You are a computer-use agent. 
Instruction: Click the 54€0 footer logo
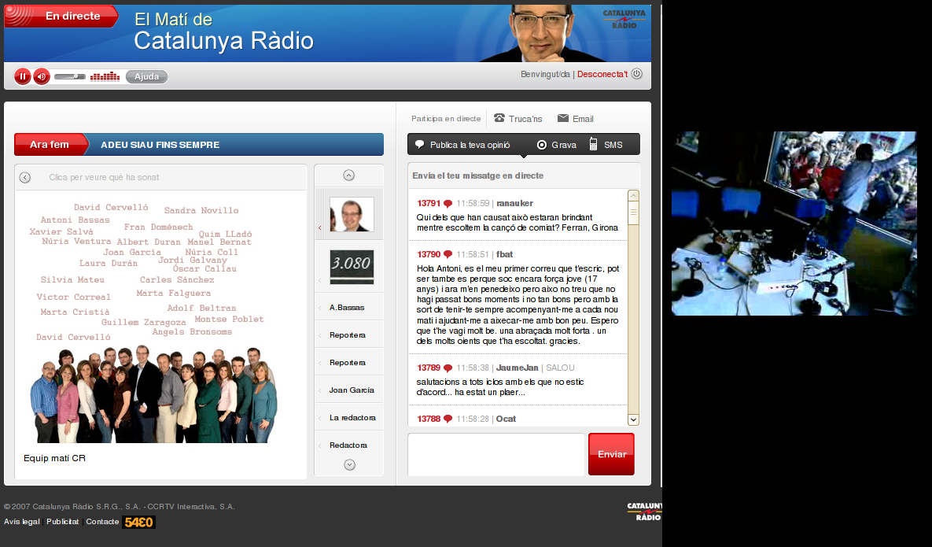tap(138, 522)
